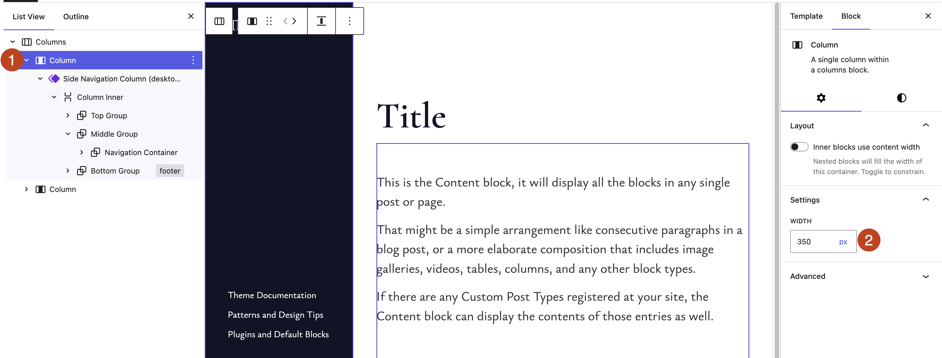Expand the Advanced panel section
Screen dimensions: 942x358
[926, 276]
